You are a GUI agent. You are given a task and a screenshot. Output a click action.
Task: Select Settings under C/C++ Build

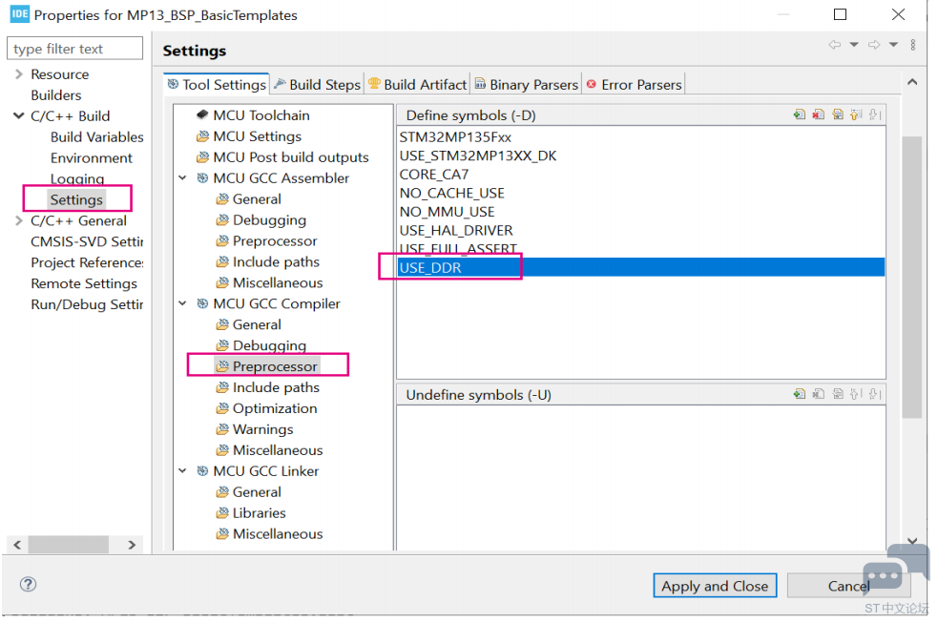[x=76, y=199]
